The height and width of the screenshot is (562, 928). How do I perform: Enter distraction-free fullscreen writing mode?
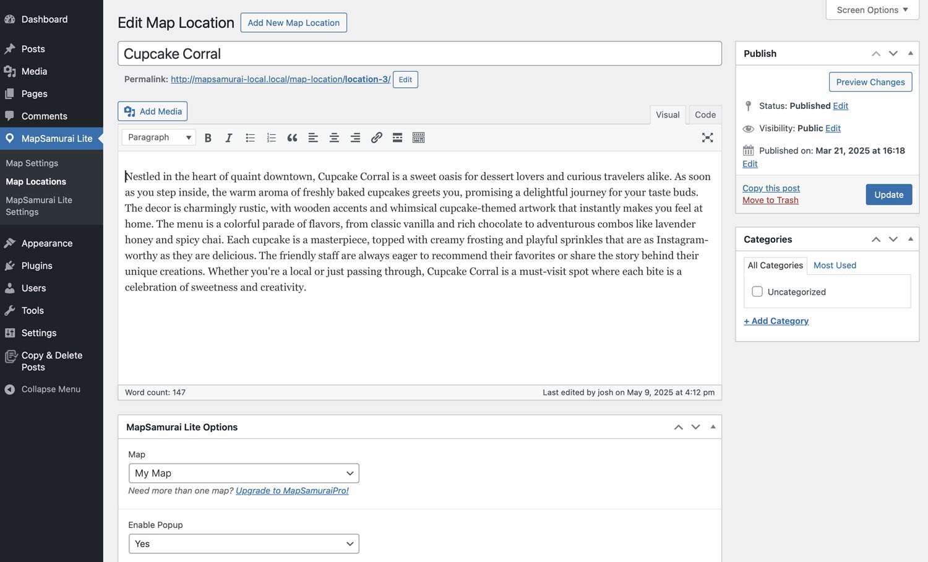707,137
